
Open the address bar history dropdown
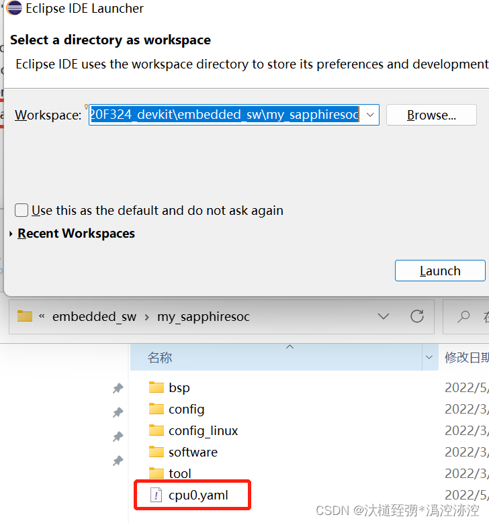tap(383, 316)
